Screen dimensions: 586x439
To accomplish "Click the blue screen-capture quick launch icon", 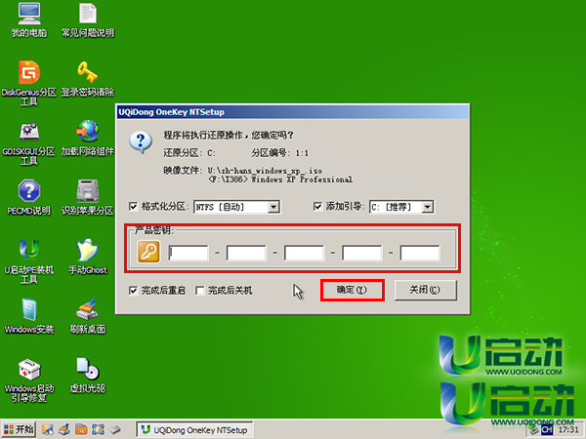I will click(x=98, y=429).
